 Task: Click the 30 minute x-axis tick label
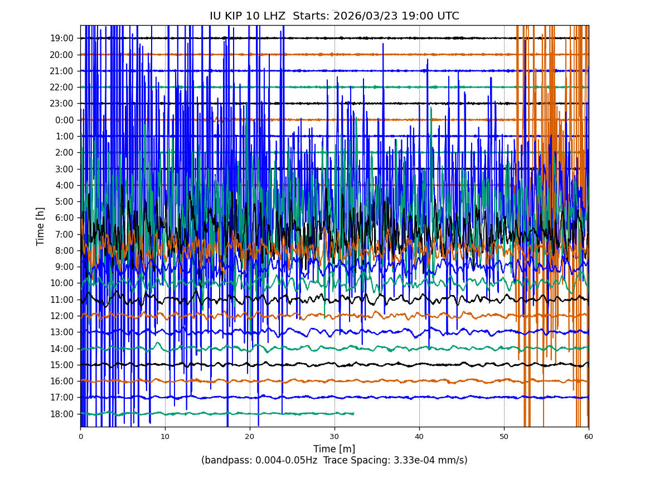[x=334, y=437]
